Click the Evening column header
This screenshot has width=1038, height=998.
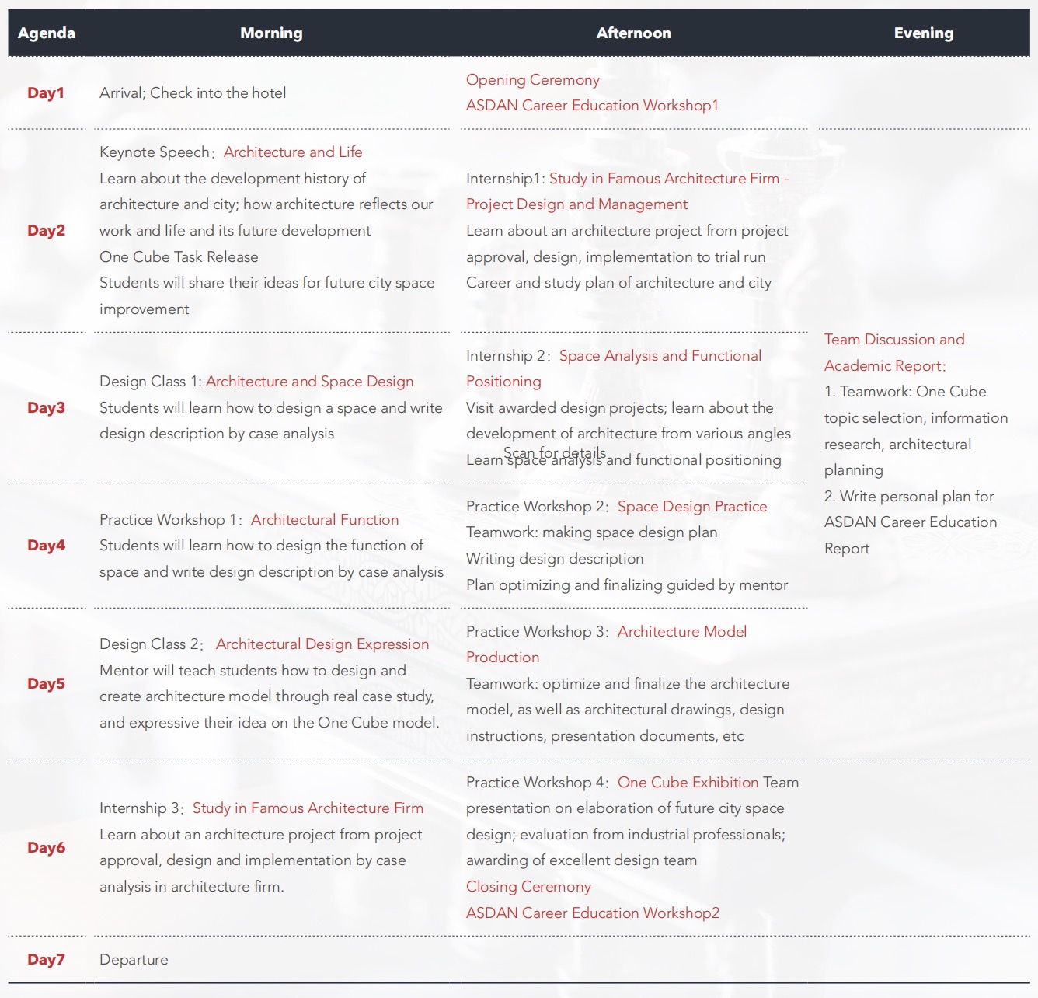923,33
